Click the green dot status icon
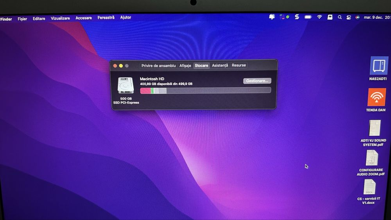391x220 pixels. click(x=288, y=17)
